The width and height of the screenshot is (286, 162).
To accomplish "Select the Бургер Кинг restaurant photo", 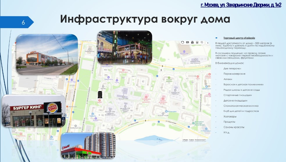I will (34, 111).
